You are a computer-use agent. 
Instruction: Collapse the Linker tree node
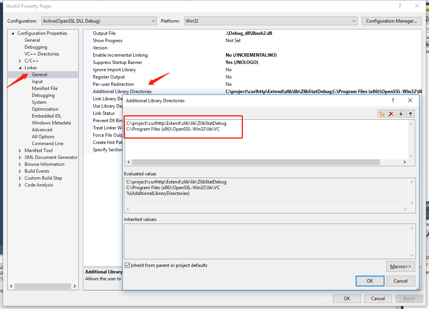pyautogui.click(x=20, y=67)
